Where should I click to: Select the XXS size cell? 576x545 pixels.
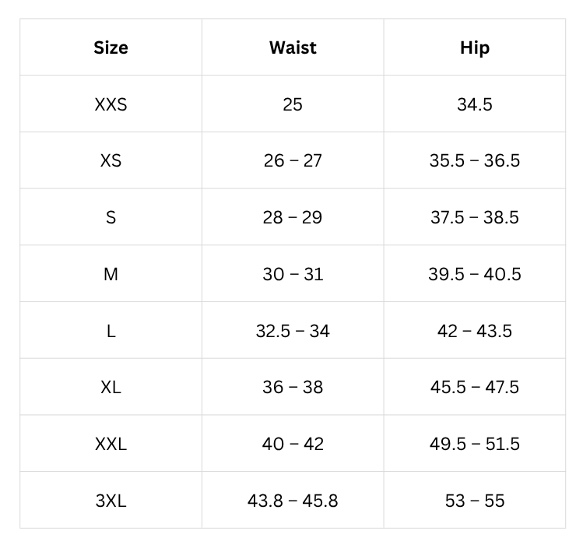[111, 104]
